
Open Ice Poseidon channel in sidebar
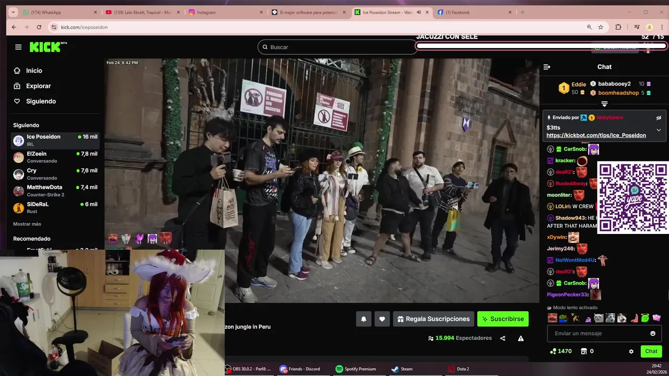point(55,140)
